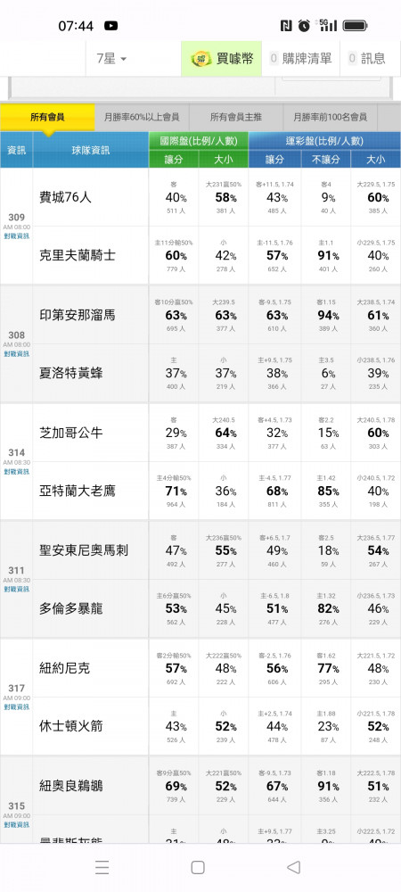401x892 pixels.
Task: Switch to 月勝率60%以上會員 tab
Action: coord(142,117)
